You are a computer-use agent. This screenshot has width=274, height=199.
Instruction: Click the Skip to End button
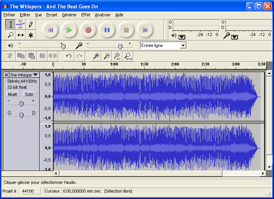tap(145, 30)
